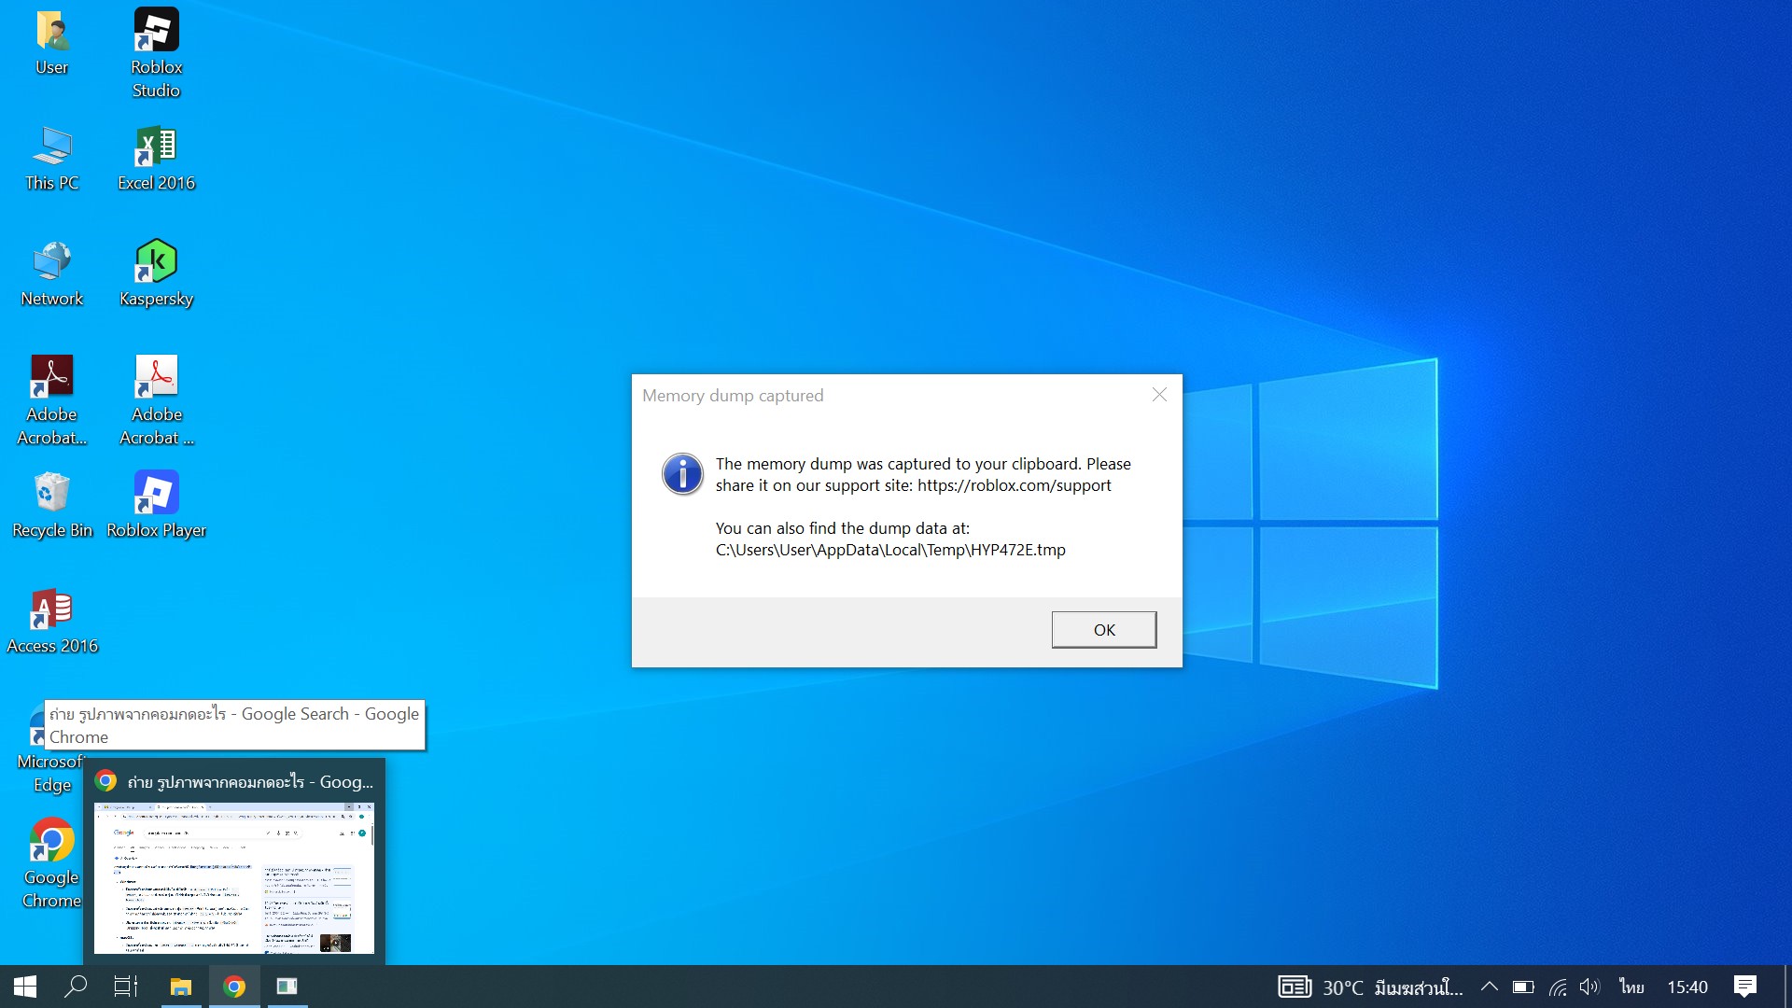Switch the ไทย input language indicator
This screenshot has width=1792, height=1008.
pos(1631,987)
